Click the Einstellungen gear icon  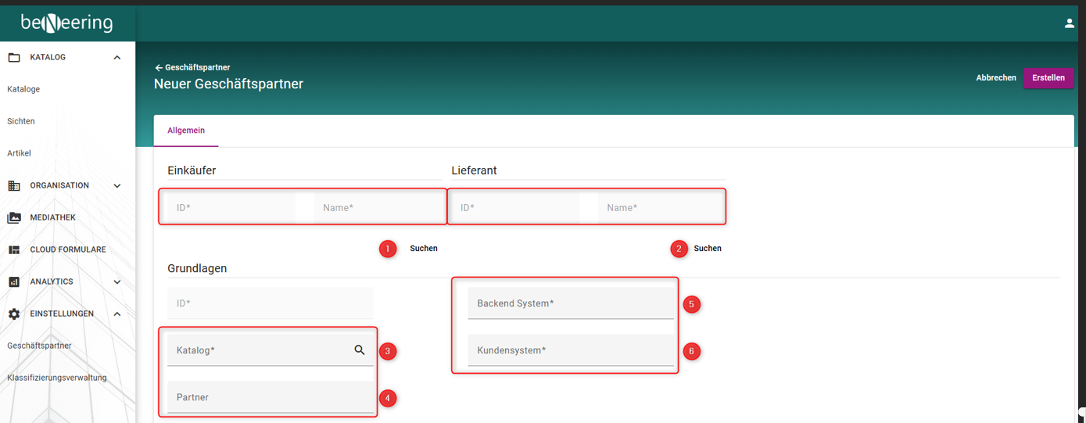14,314
